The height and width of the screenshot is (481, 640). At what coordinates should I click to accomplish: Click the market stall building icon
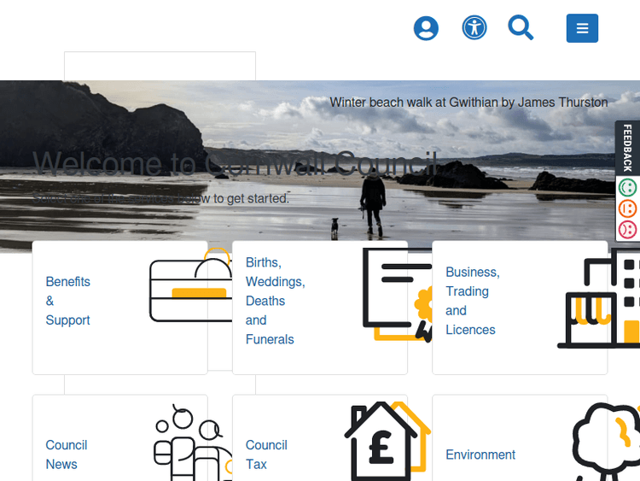point(599,299)
